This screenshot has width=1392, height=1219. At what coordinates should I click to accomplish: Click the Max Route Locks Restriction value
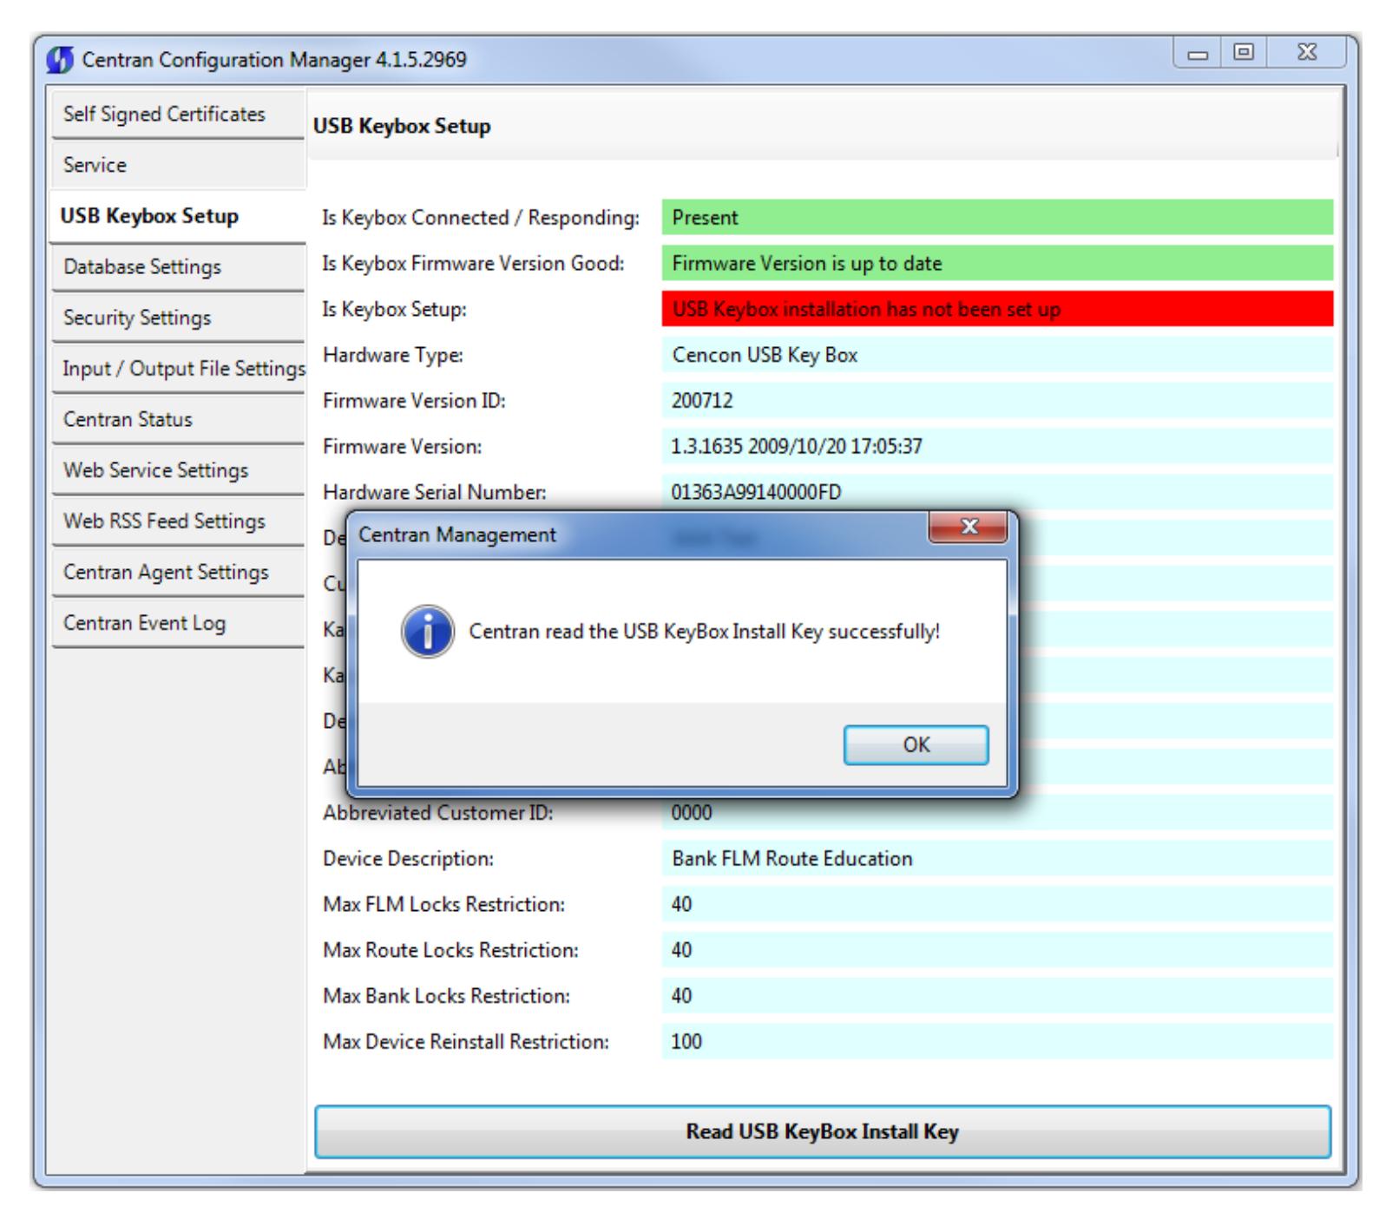(997, 950)
